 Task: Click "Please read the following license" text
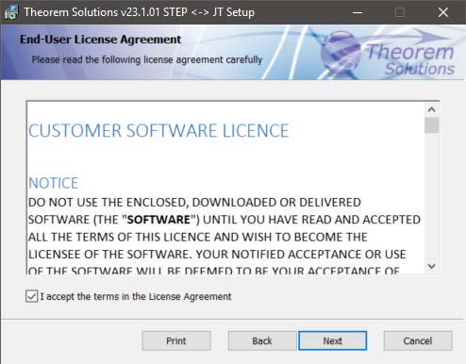click(x=147, y=59)
